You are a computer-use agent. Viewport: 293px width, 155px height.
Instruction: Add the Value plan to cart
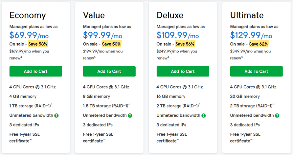[x=109, y=71]
